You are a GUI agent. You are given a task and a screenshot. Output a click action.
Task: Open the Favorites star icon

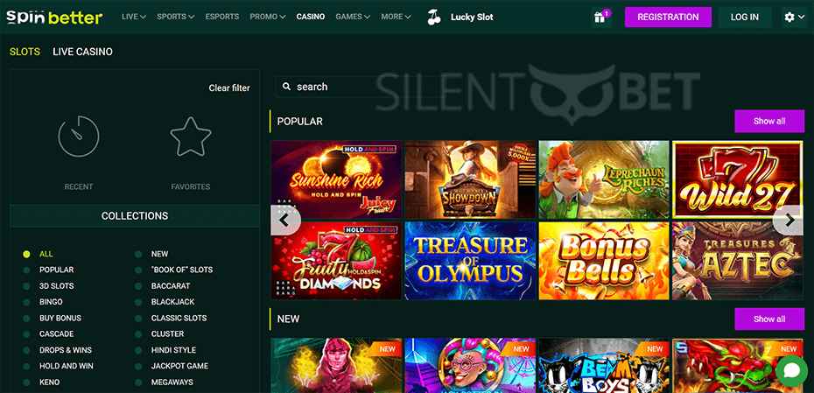click(x=191, y=137)
